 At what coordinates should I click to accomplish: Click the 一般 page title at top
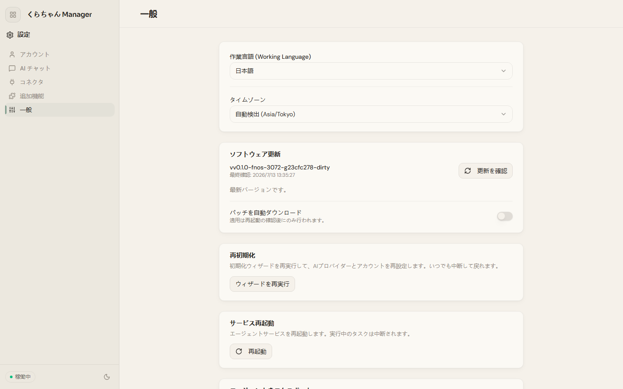149,14
